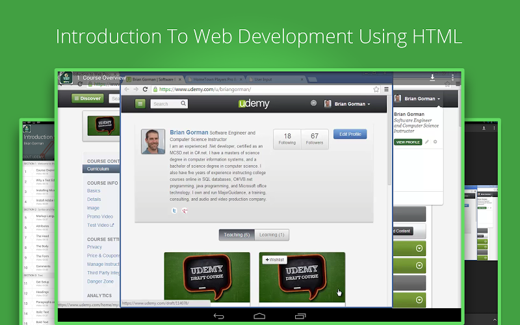Open the Brian Gorman dropdown in the background window
This screenshot has width=520, height=325.
click(417, 99)
